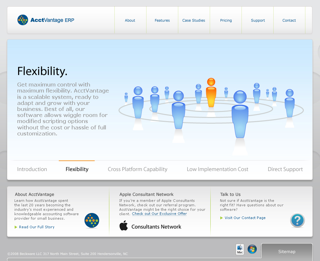Viewport: 320px width, 261px height.
Task: Click the ©2008 Beckware LLC copyright text
Action: click(68, 254)
